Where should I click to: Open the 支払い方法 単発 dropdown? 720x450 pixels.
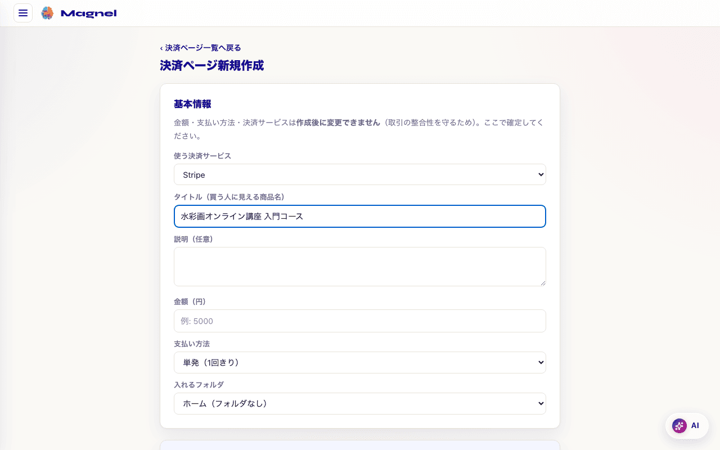point(360,362)
